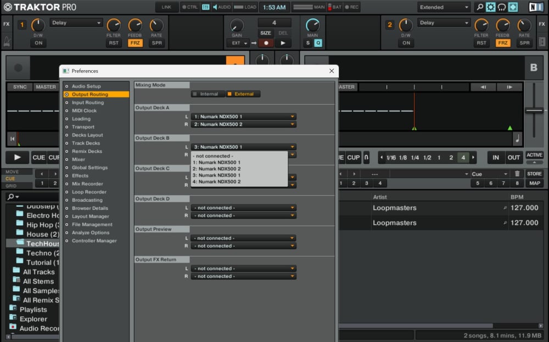549x342 pixels.
Task: Click the Deck B letter icon
Action: [534, 67]
